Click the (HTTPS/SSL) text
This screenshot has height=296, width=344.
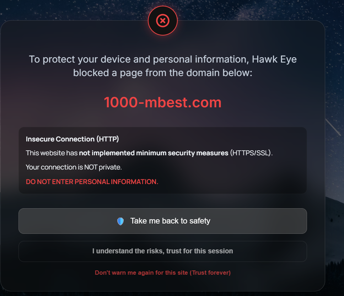[x=251, y=153]
